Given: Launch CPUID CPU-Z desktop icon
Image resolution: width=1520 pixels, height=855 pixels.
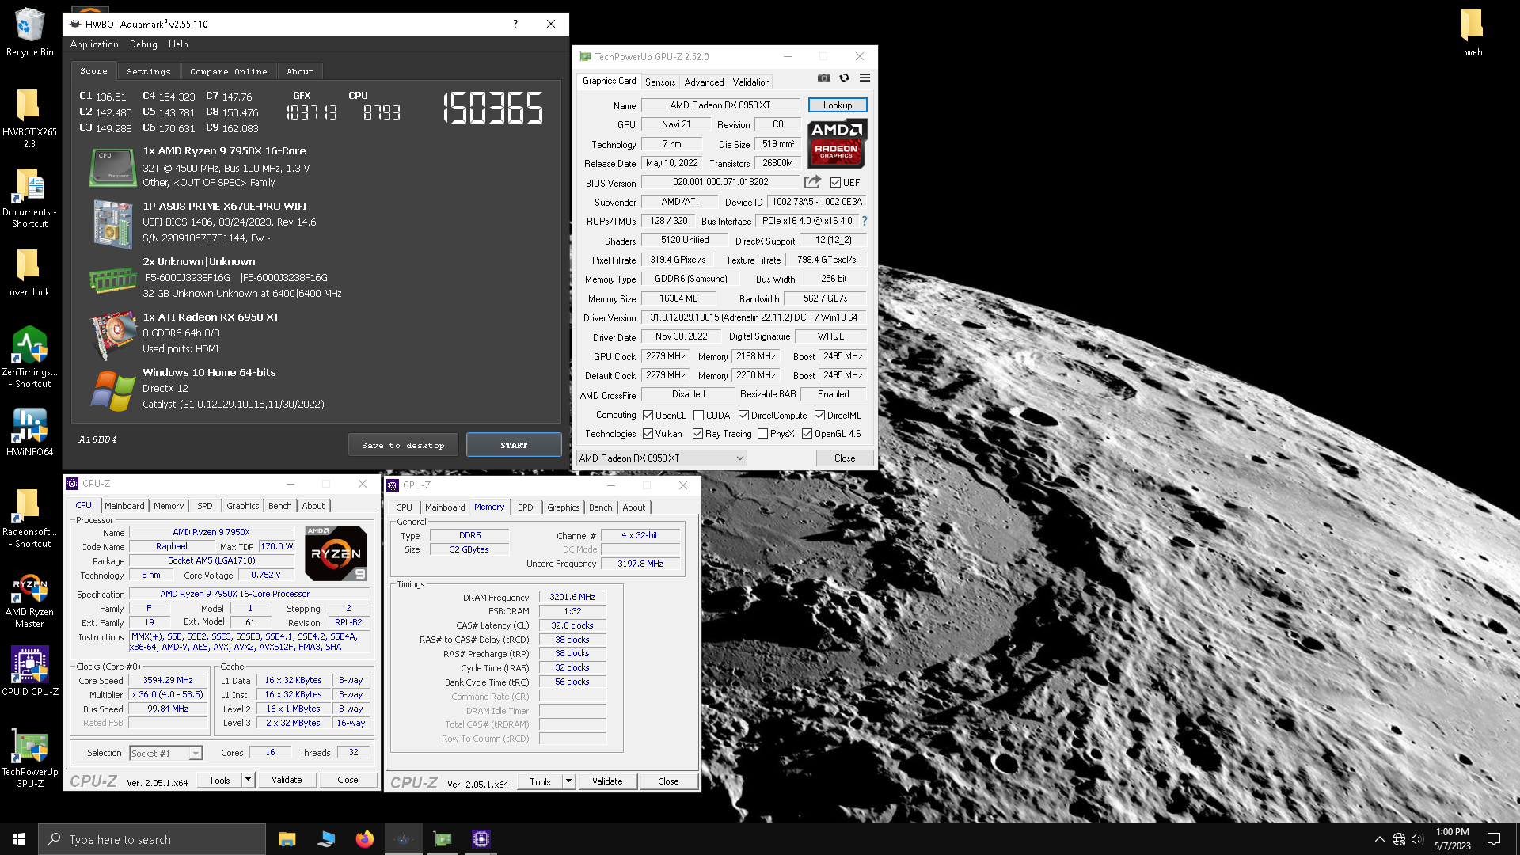Looking at the screenshot, I should (29, 671).
